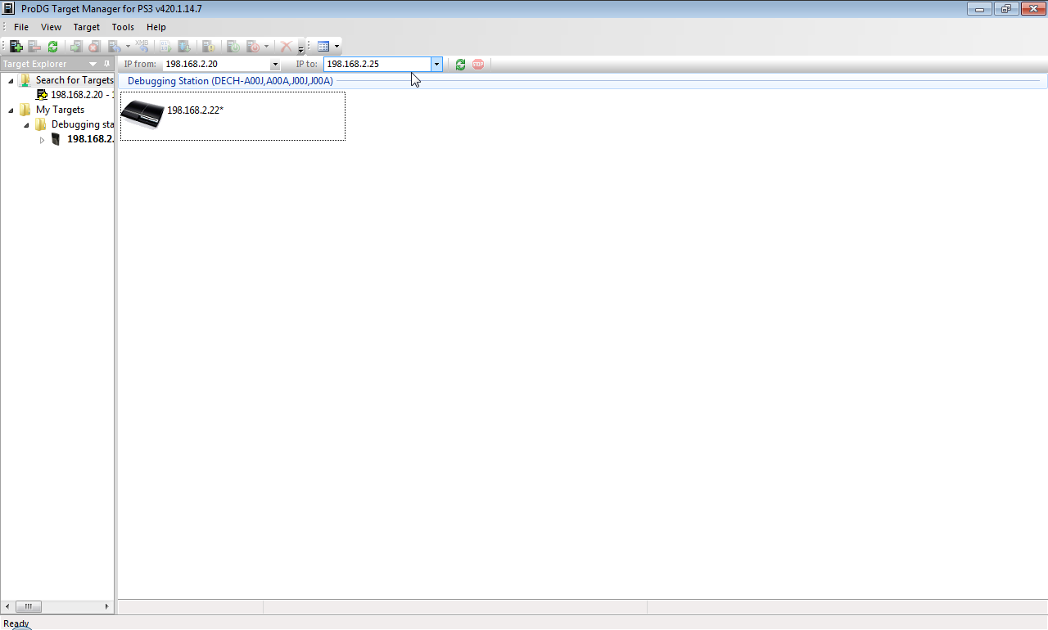Viewport: 1048px width, 630px height.
Task: Expand the 198.168.2. target node in tree
Action: 42,140
